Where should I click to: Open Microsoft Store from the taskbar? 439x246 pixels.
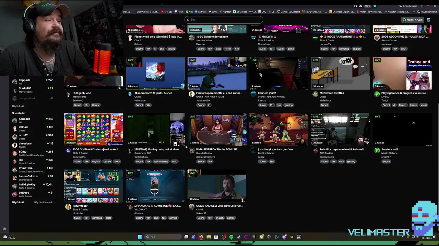point(216,237)
